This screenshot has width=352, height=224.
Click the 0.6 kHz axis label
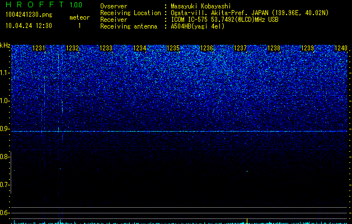tap(4, 213)
